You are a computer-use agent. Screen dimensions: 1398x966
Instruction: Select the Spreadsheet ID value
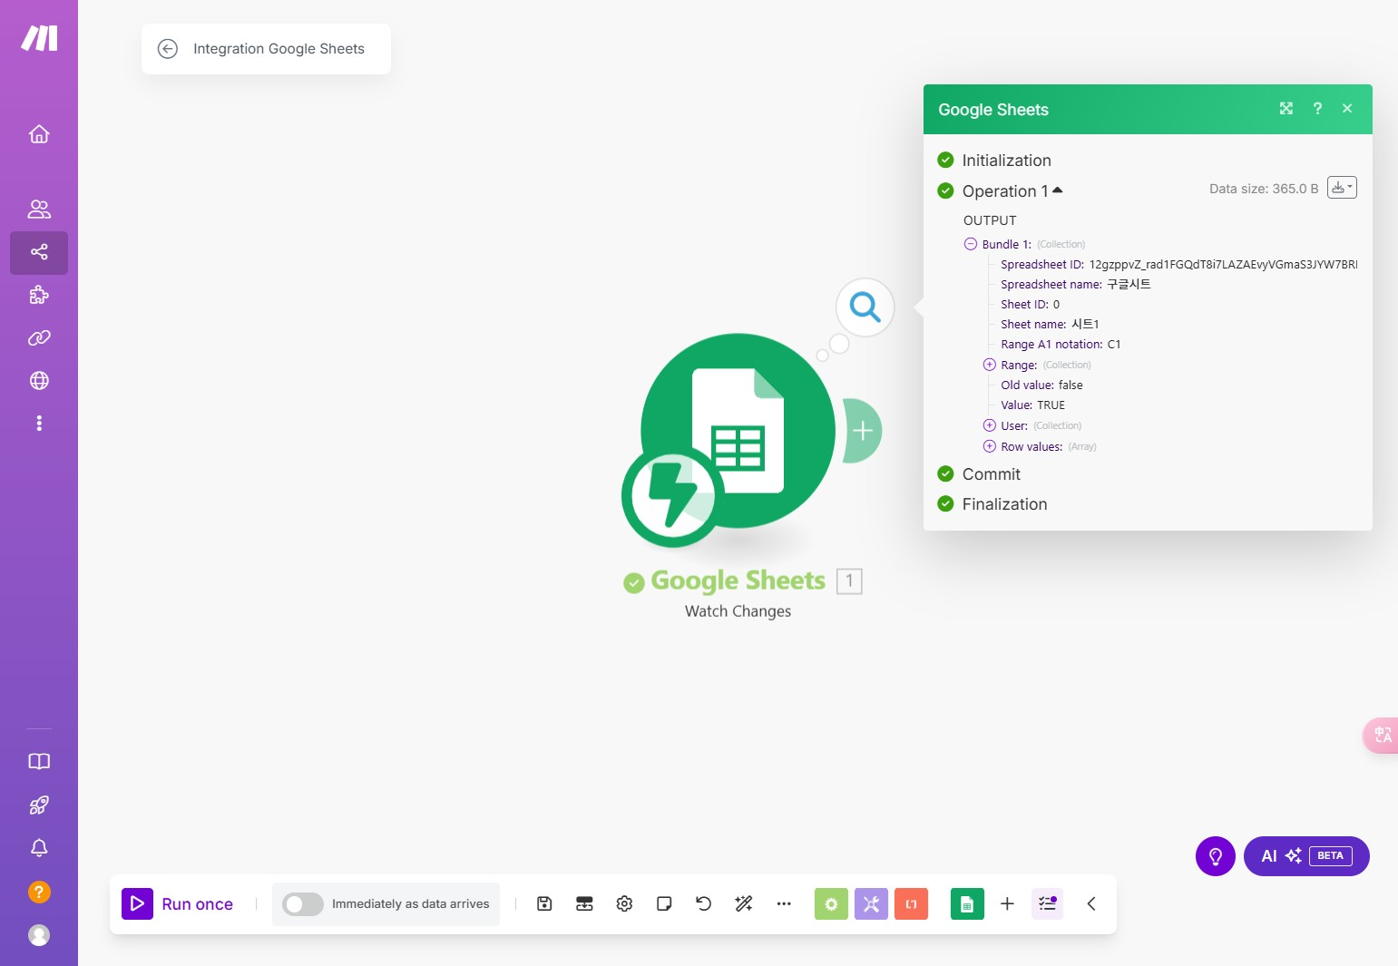[1224, 265]
